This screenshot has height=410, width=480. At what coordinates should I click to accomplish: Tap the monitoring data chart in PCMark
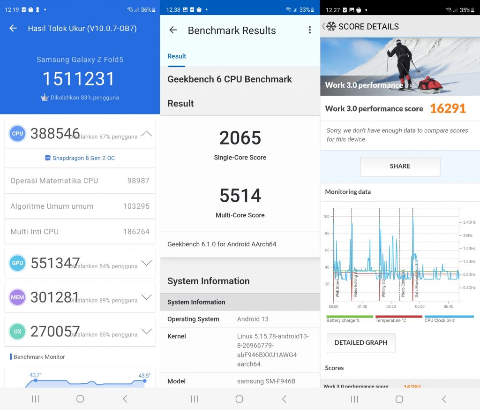click(x=399, y=258)
